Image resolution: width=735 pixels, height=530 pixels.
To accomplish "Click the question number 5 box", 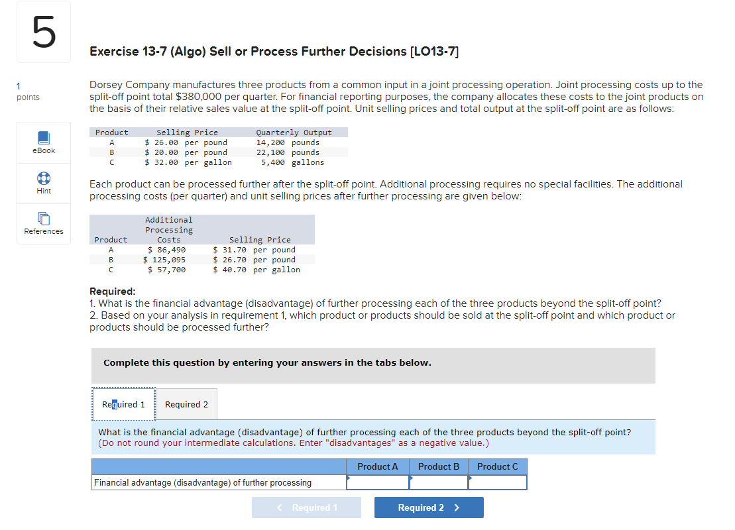I will coord(42,31).
